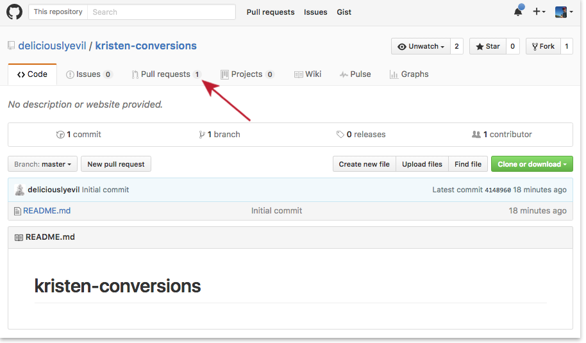This screenshot has height=343, width=586.
Task: Open notifications bell icon
Action: point(519,12)
